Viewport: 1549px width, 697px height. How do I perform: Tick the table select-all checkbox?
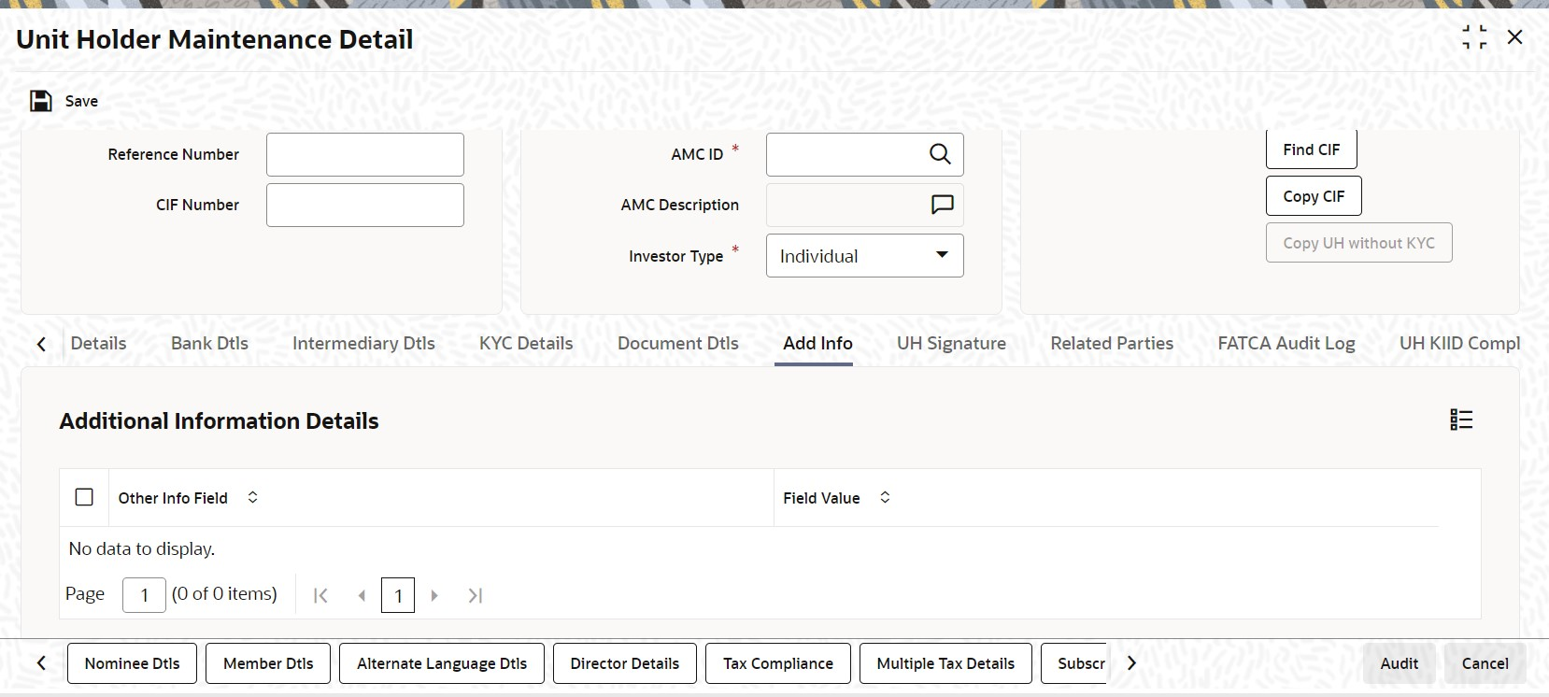(x=84, y=497)
